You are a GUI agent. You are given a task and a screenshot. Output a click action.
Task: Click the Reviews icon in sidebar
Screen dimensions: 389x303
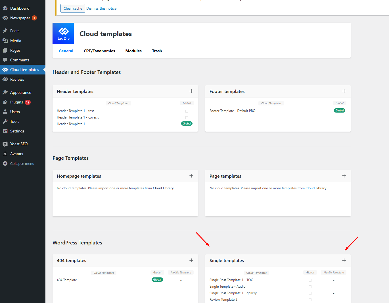coord(5,79)
